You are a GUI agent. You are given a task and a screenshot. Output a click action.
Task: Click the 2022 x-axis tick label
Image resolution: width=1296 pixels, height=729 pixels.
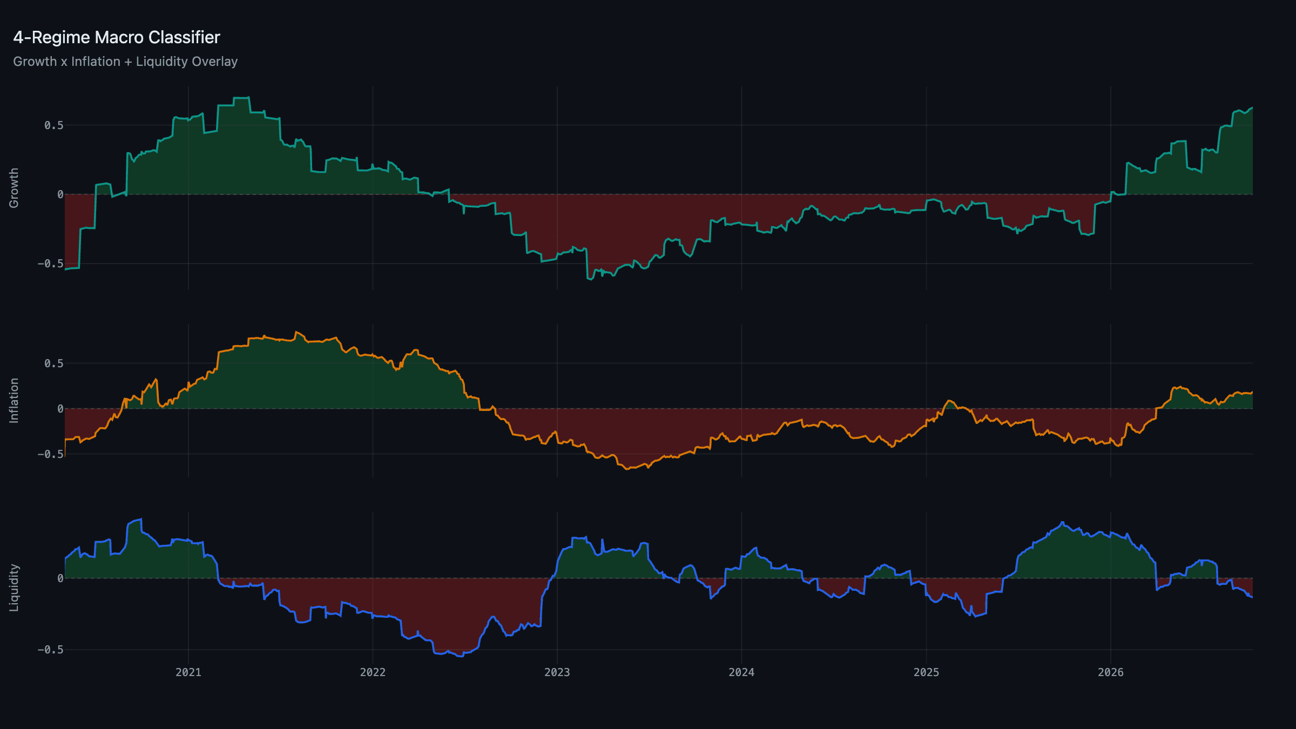tap(373, 672)
